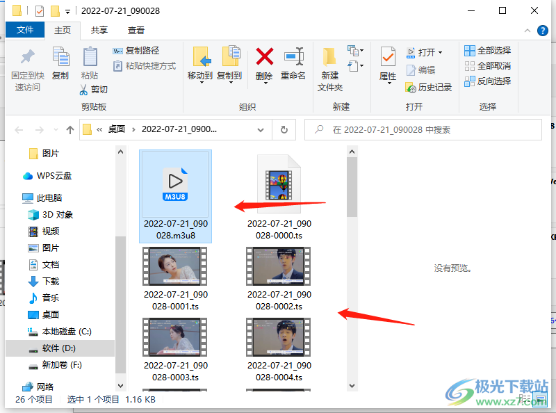Select the 2022-07-21_090028.m3u8 file

(x=176, y=196)
